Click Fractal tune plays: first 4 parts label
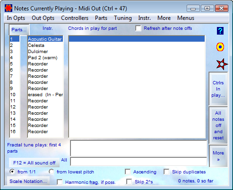This screenshot has height=190, width=233. coord(34,148)
